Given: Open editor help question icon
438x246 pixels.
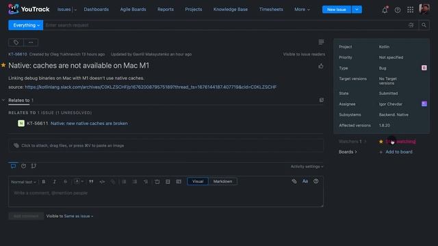Looking at the screenshot, I should point(316,181).
